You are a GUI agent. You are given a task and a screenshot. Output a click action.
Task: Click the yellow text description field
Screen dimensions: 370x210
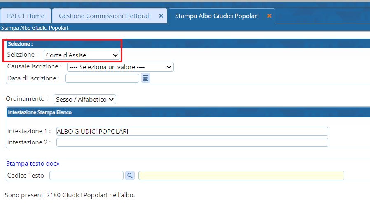241,176
